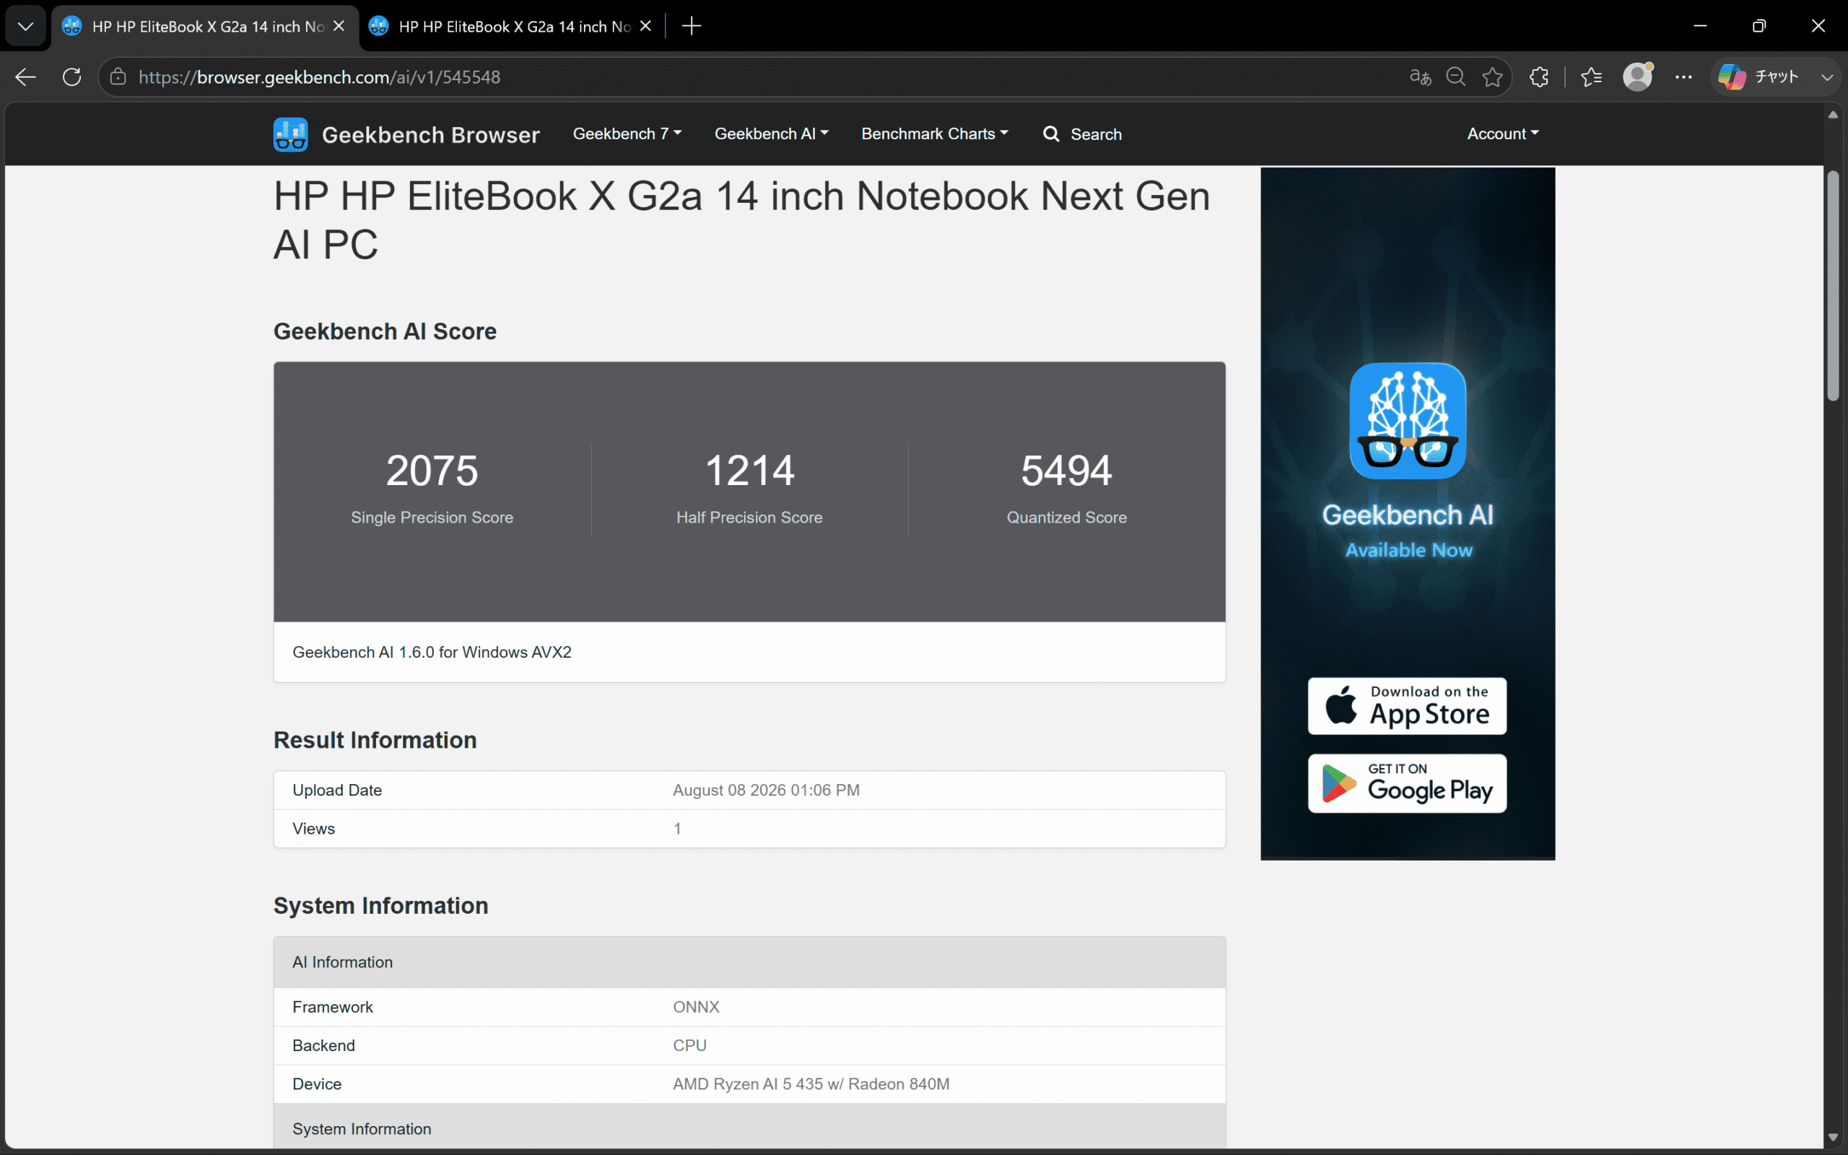
Task: Click the Geekbench AI Available Now ad text
Action: click(x=1408, y=532)
